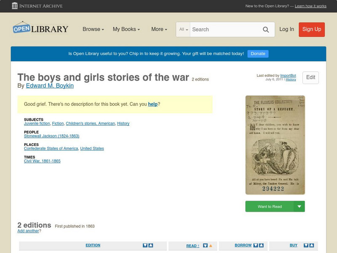The image size is (337, 253).
Task: Sort the EDITION column ascending
Action: (151, 245)
